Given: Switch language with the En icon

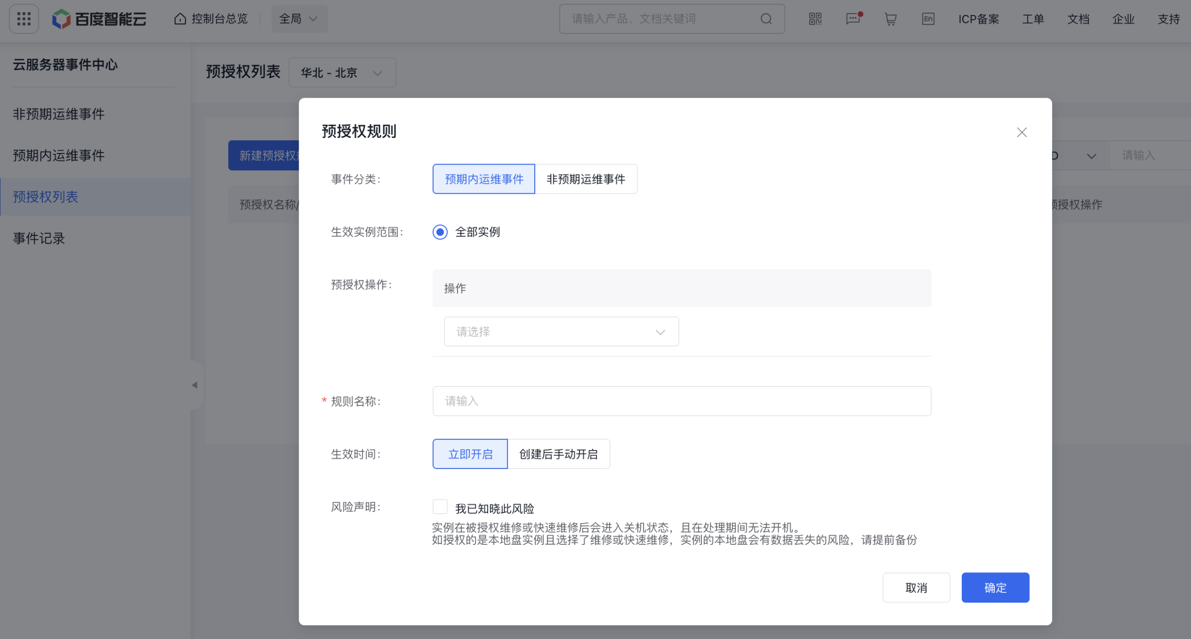Looking at the screenshot, I should [x=928, y=19].
